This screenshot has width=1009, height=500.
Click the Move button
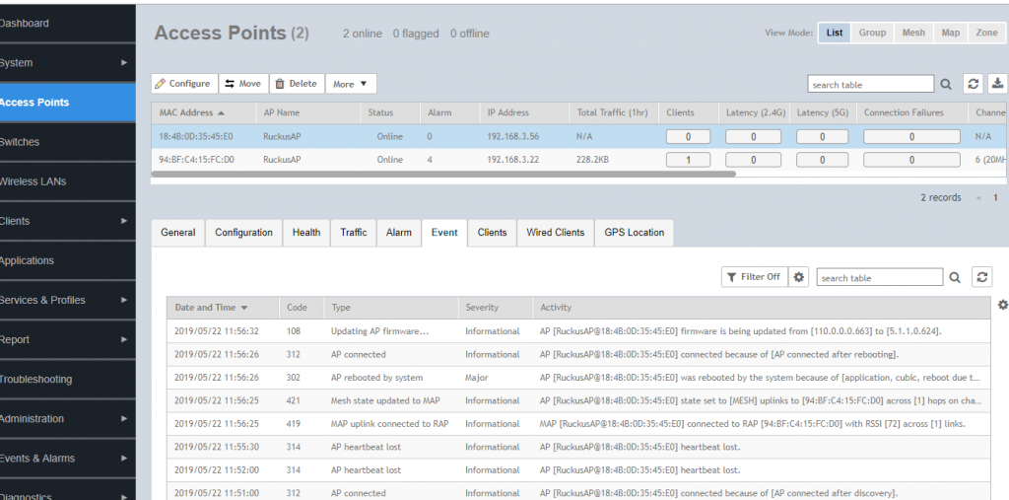(x=242, y=84)
